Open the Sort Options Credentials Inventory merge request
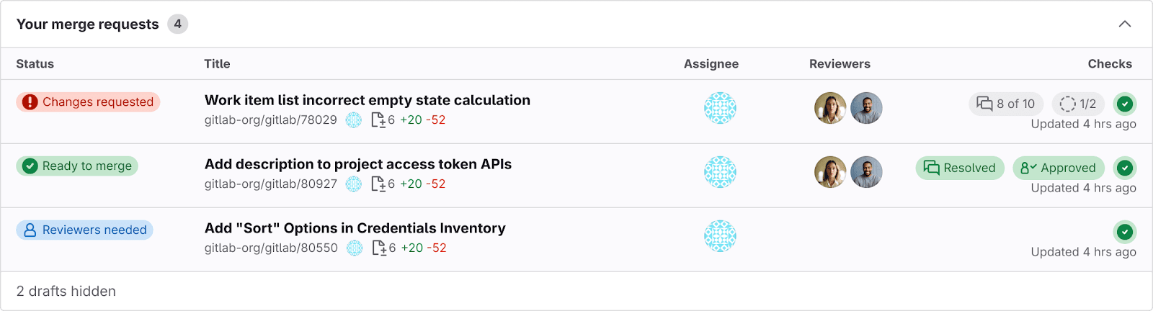Image resolution: width=1153 pixels, height=311 pixels. coord(355,228)
